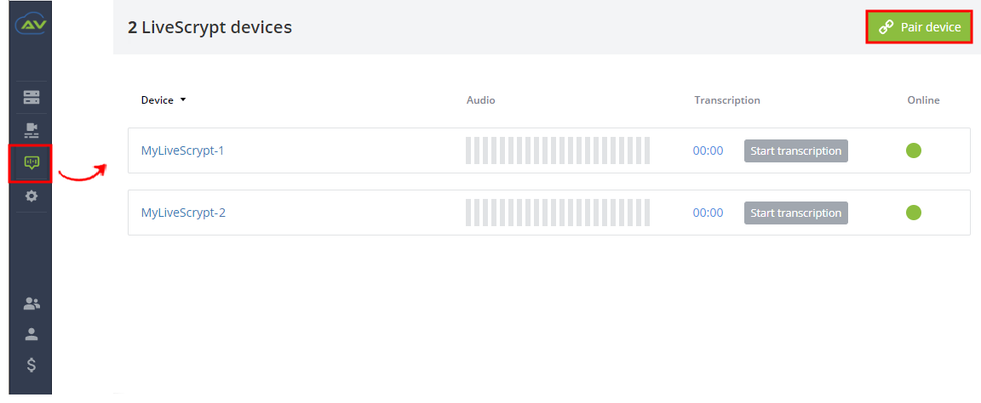Open the settings gear icon
This screenshot has width=981, height=403.
click(31, 196)
